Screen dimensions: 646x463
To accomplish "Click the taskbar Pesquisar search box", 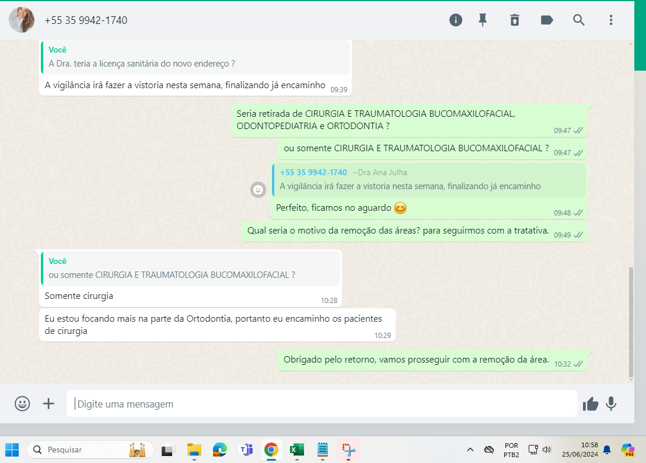I will click(x=90, y=450).
